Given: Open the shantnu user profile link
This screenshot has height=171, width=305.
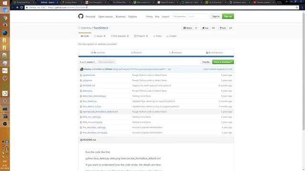Looking at the screenshot, I should point(86,28).
